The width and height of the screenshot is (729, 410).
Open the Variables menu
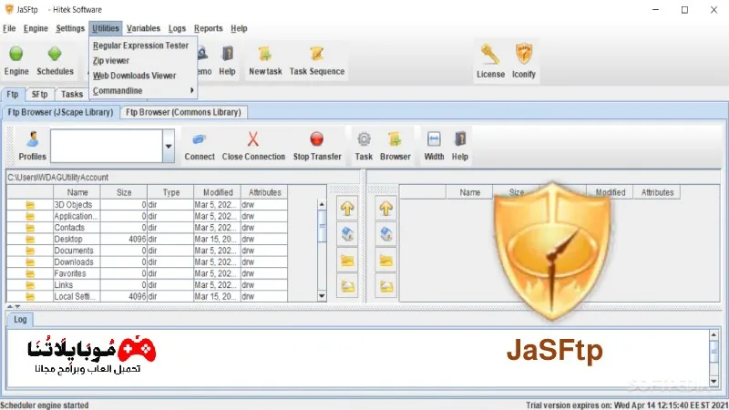(143, 28)
